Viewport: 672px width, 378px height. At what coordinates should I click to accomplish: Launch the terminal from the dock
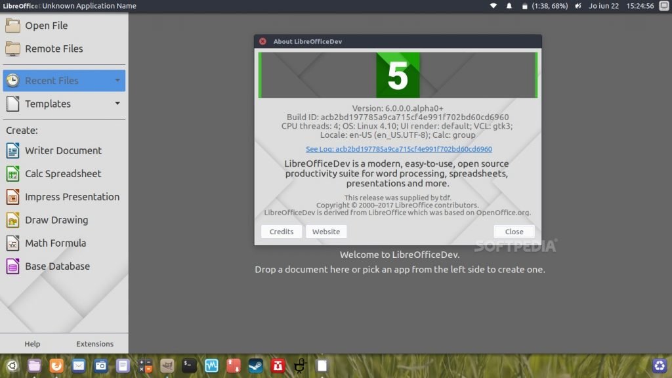tap(189, 366)
